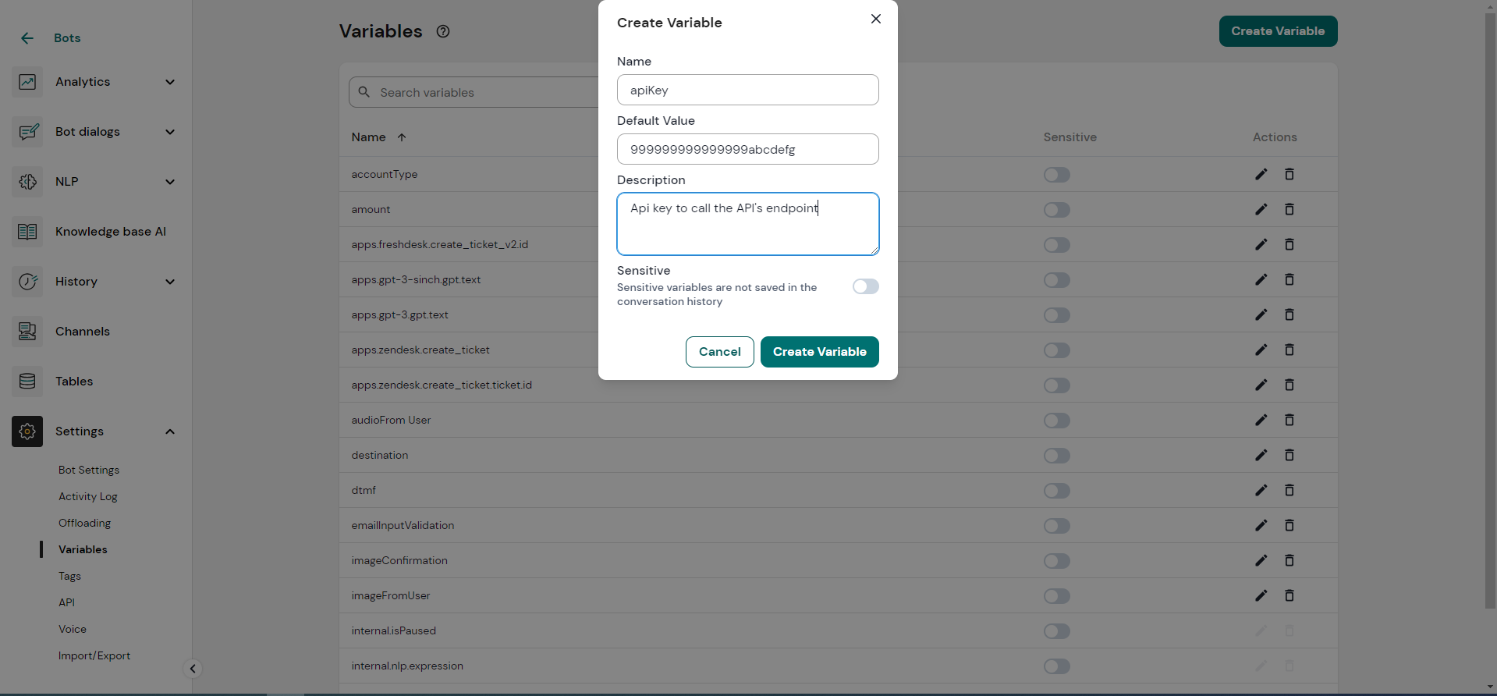
Task: Collapse the sidebar with the chevron button
Action: pyautogui.click(x=193, y=669)
